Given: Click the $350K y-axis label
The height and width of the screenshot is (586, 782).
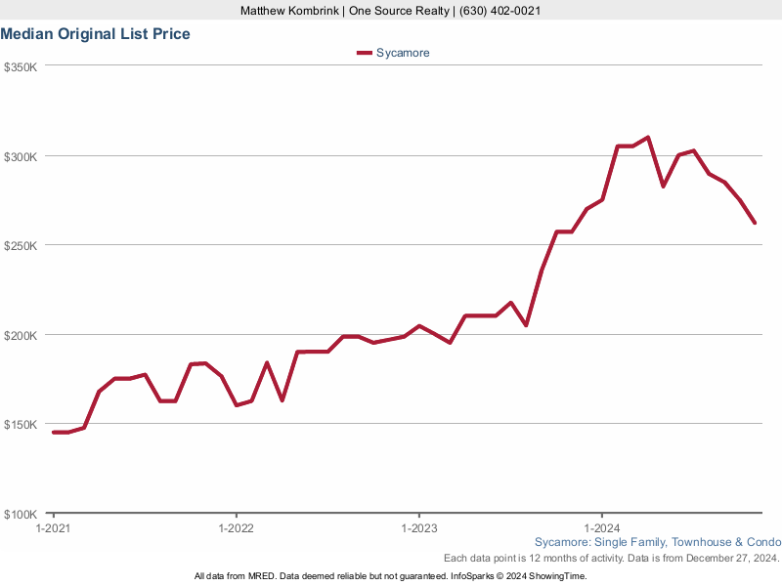Looking at the screenshot, I should point(21,67).
